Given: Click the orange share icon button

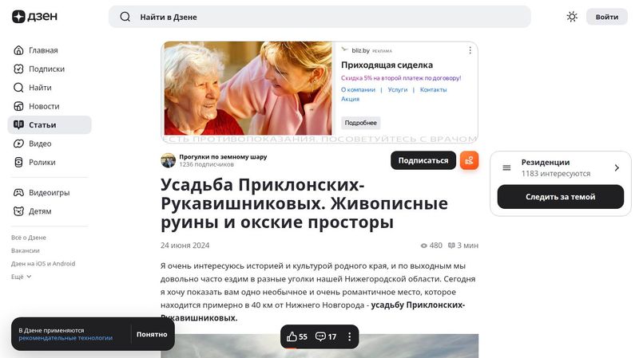Looking at the screenshot, I should tap(469, 160).
